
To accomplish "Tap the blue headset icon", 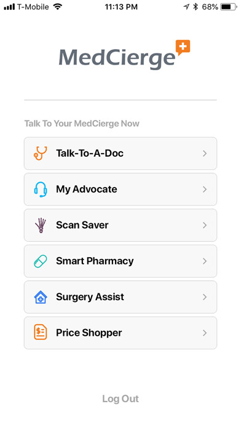I will (41, 189).
